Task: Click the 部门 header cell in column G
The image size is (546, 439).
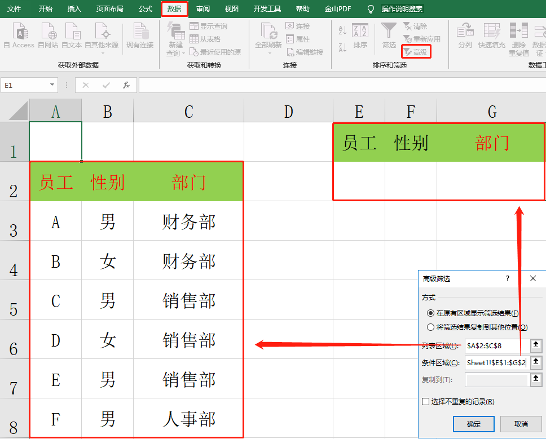Action: [492, 143]
